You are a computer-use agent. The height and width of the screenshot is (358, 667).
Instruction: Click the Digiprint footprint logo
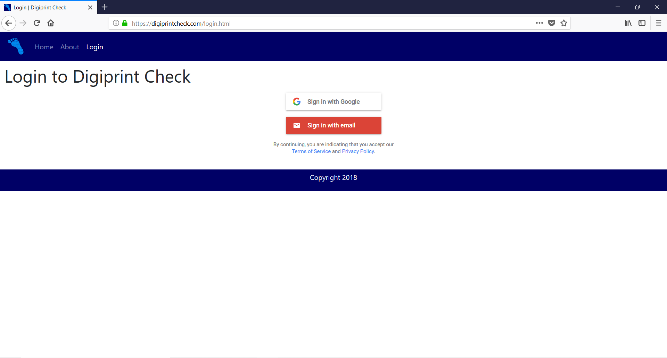click(x=16, y=46)
